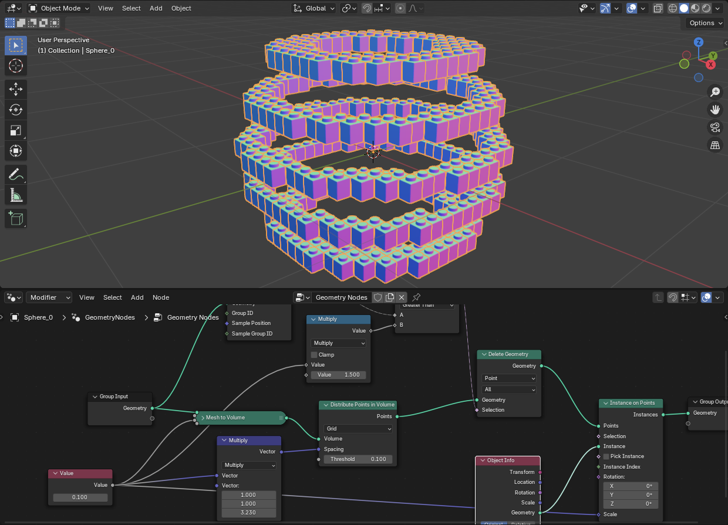Viewport: 728px width, 525px height.
Task: Select the Measure tool
Action: coord(16,195)
